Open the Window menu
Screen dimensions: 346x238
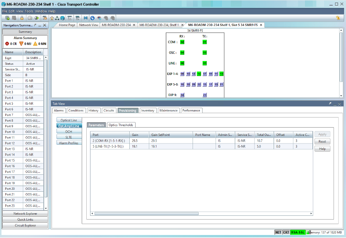(x=41, y=11)
